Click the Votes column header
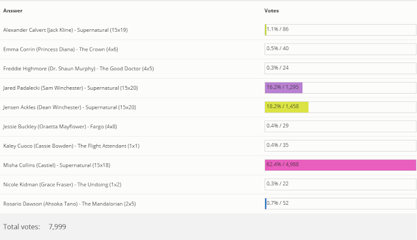 (x=272, y=10)
